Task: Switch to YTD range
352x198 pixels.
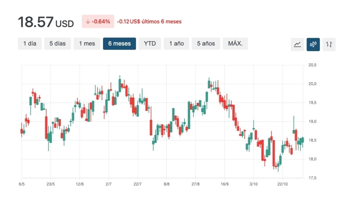Action: tap(150, 44)
